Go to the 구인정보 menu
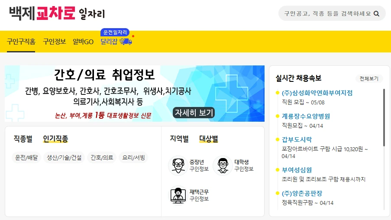Image resolution: width=391 pixels, height=220 pixels. [x=55, y=42]
